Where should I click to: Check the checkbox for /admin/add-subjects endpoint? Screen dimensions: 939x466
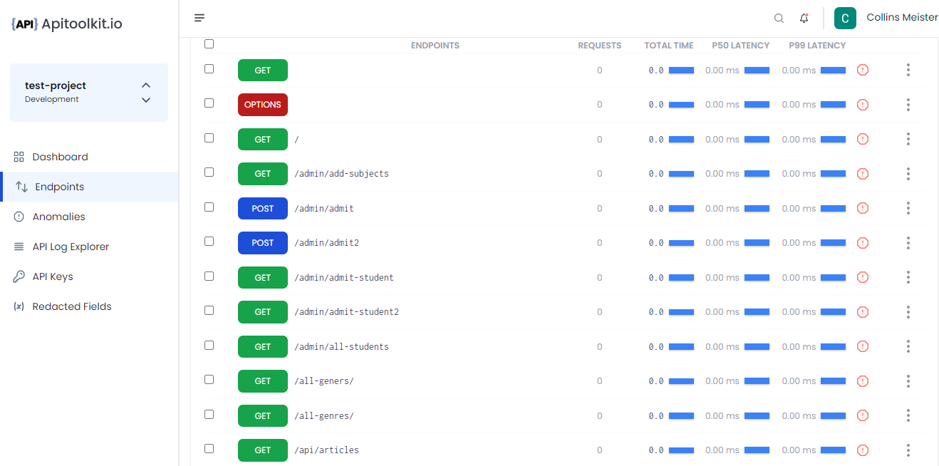pyautogui.click(x=209, y=172)
